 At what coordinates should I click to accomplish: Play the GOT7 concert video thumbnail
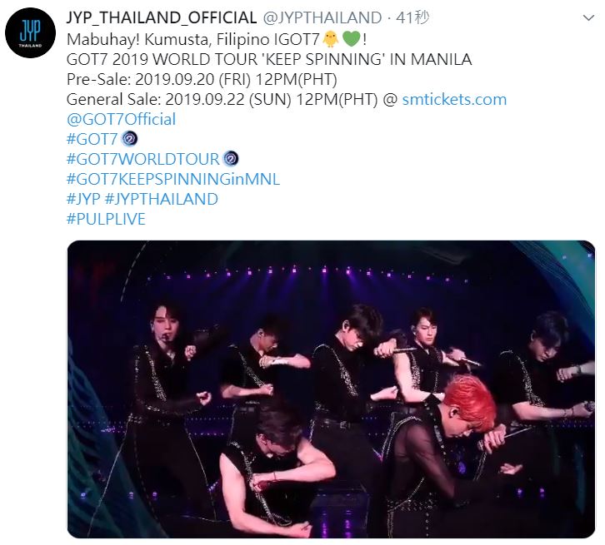[x=331, y=389]
